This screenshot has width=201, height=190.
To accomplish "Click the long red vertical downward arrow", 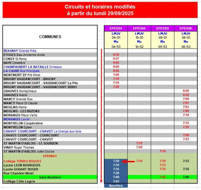I will 101,115.
